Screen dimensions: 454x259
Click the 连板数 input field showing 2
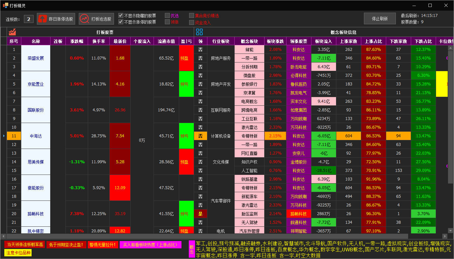(29, 19)
